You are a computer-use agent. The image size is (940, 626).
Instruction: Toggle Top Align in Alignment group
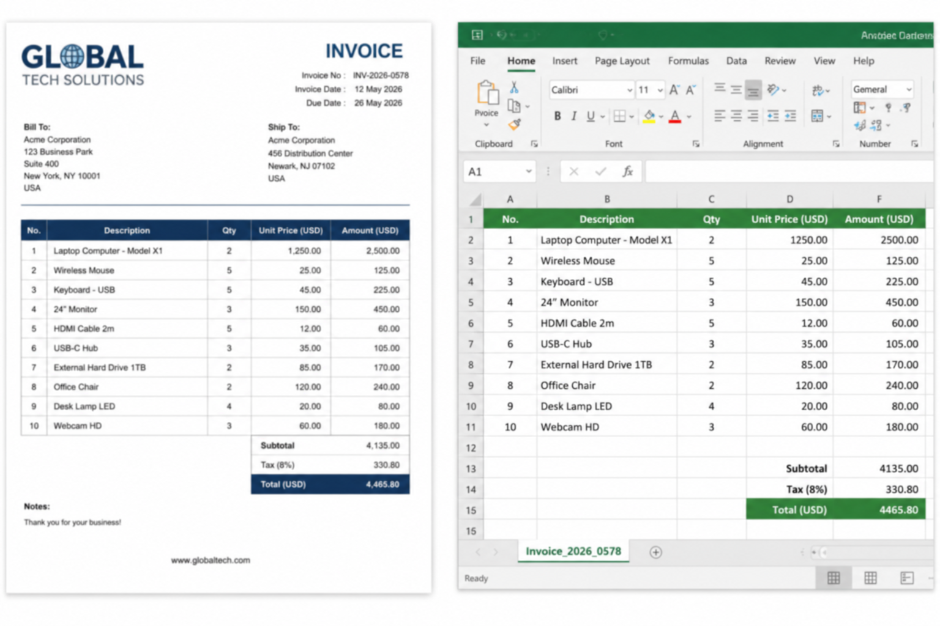720,89
